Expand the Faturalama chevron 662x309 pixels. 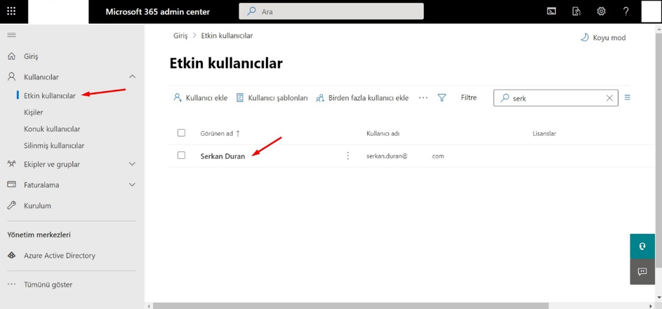pyautogui.click(x=132, y=185)
